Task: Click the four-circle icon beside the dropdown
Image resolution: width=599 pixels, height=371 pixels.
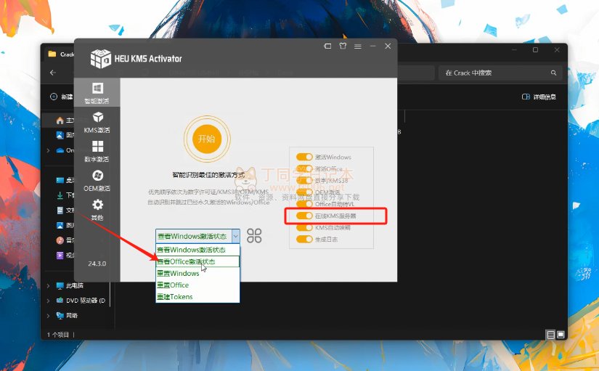Action: click(x=254, y=235)
